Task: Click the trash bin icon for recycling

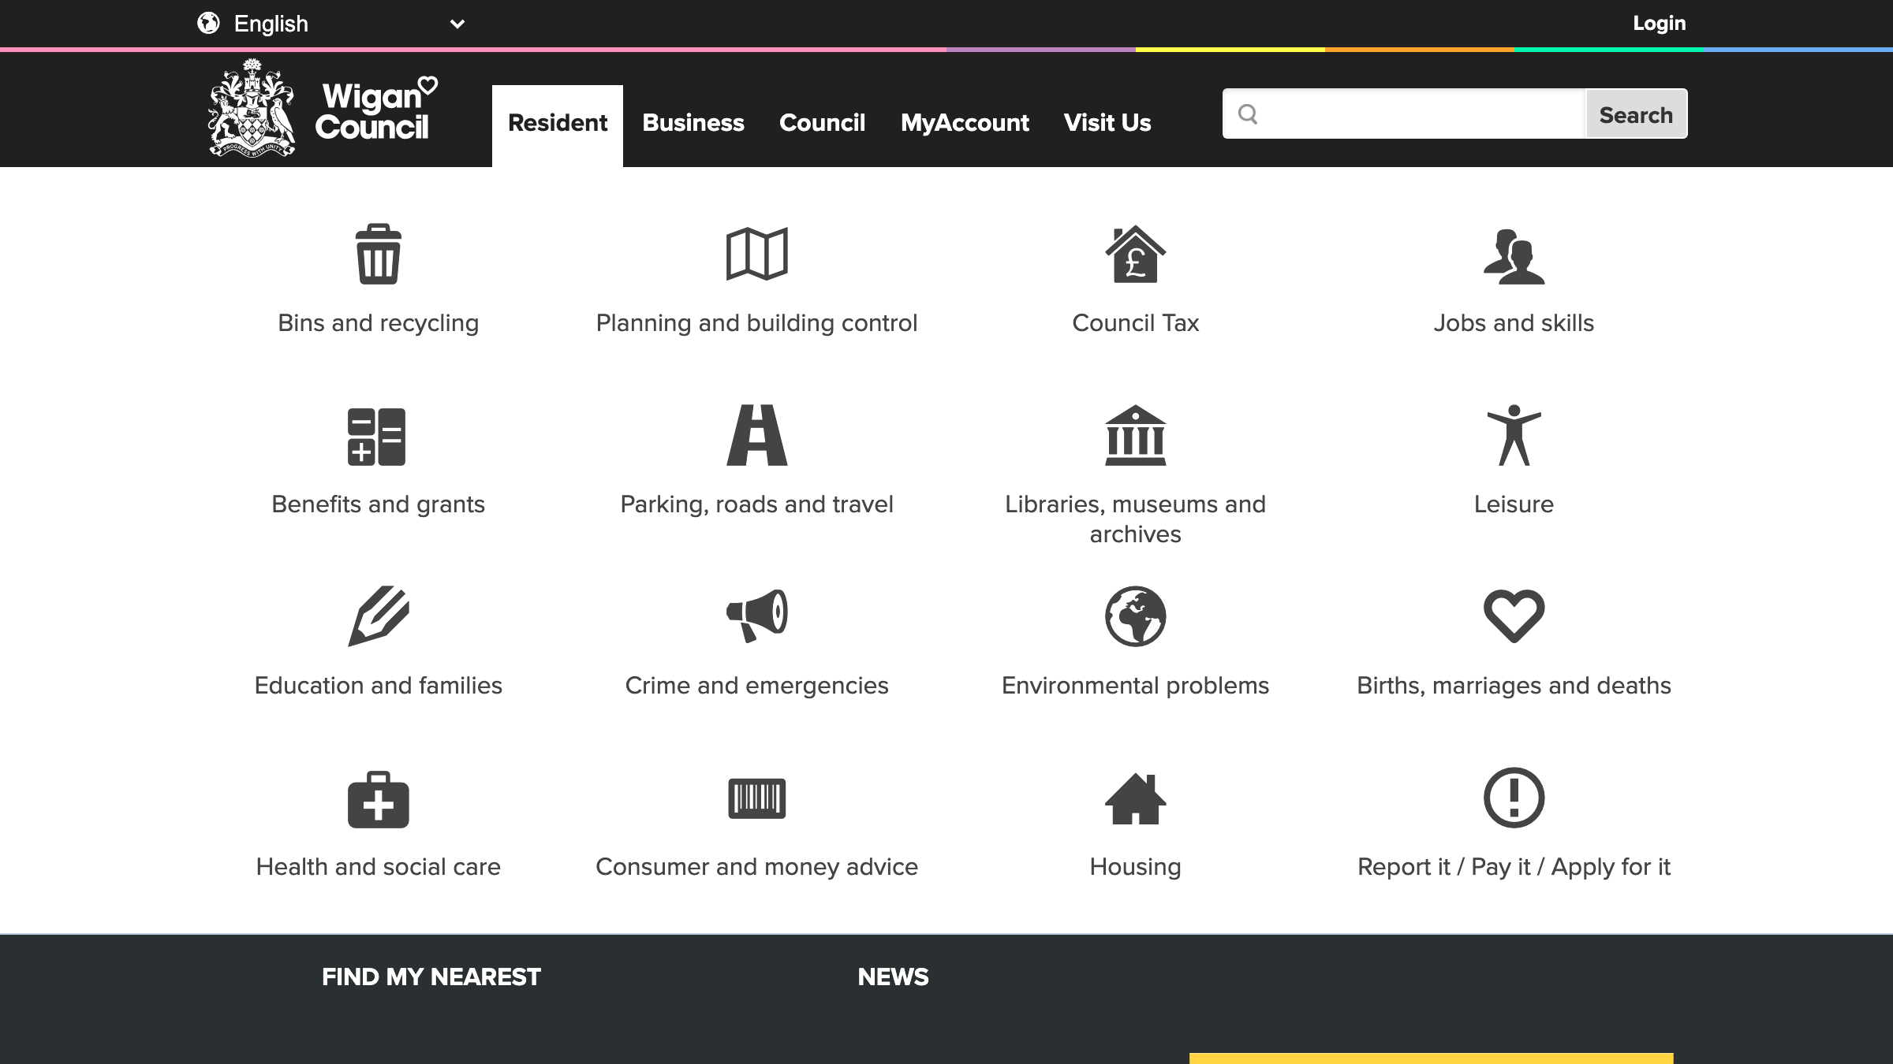Action: pos(378,254)
